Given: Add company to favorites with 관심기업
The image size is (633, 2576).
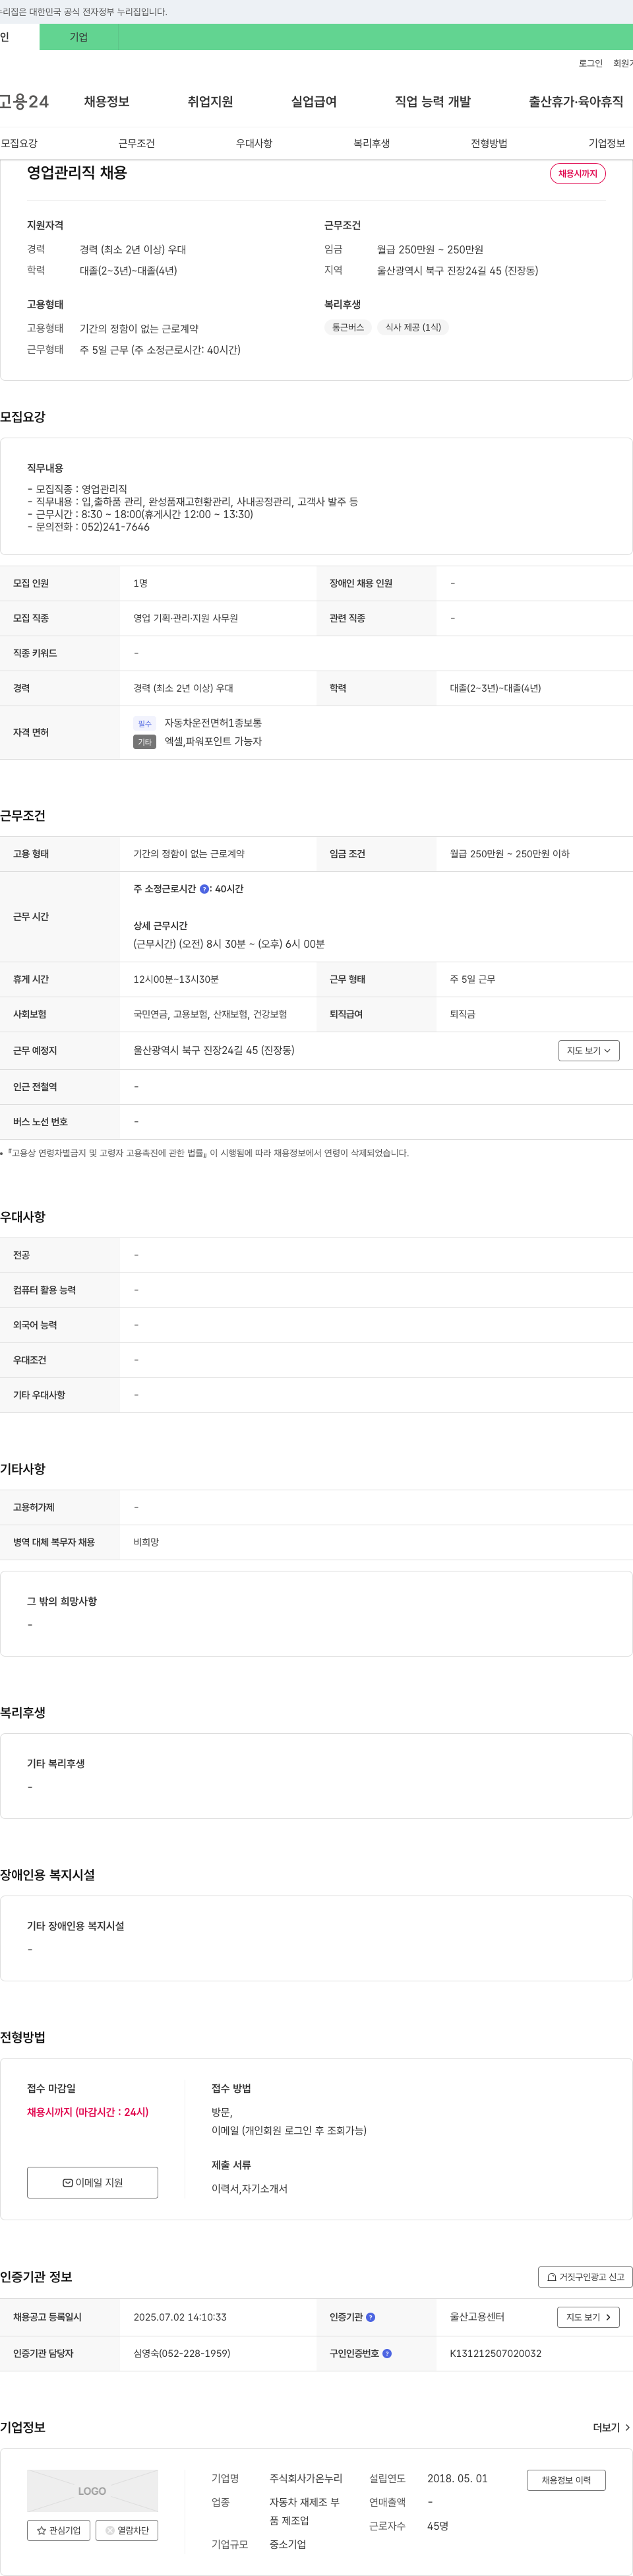Looking at the screenshot, I should [58, 2530].
